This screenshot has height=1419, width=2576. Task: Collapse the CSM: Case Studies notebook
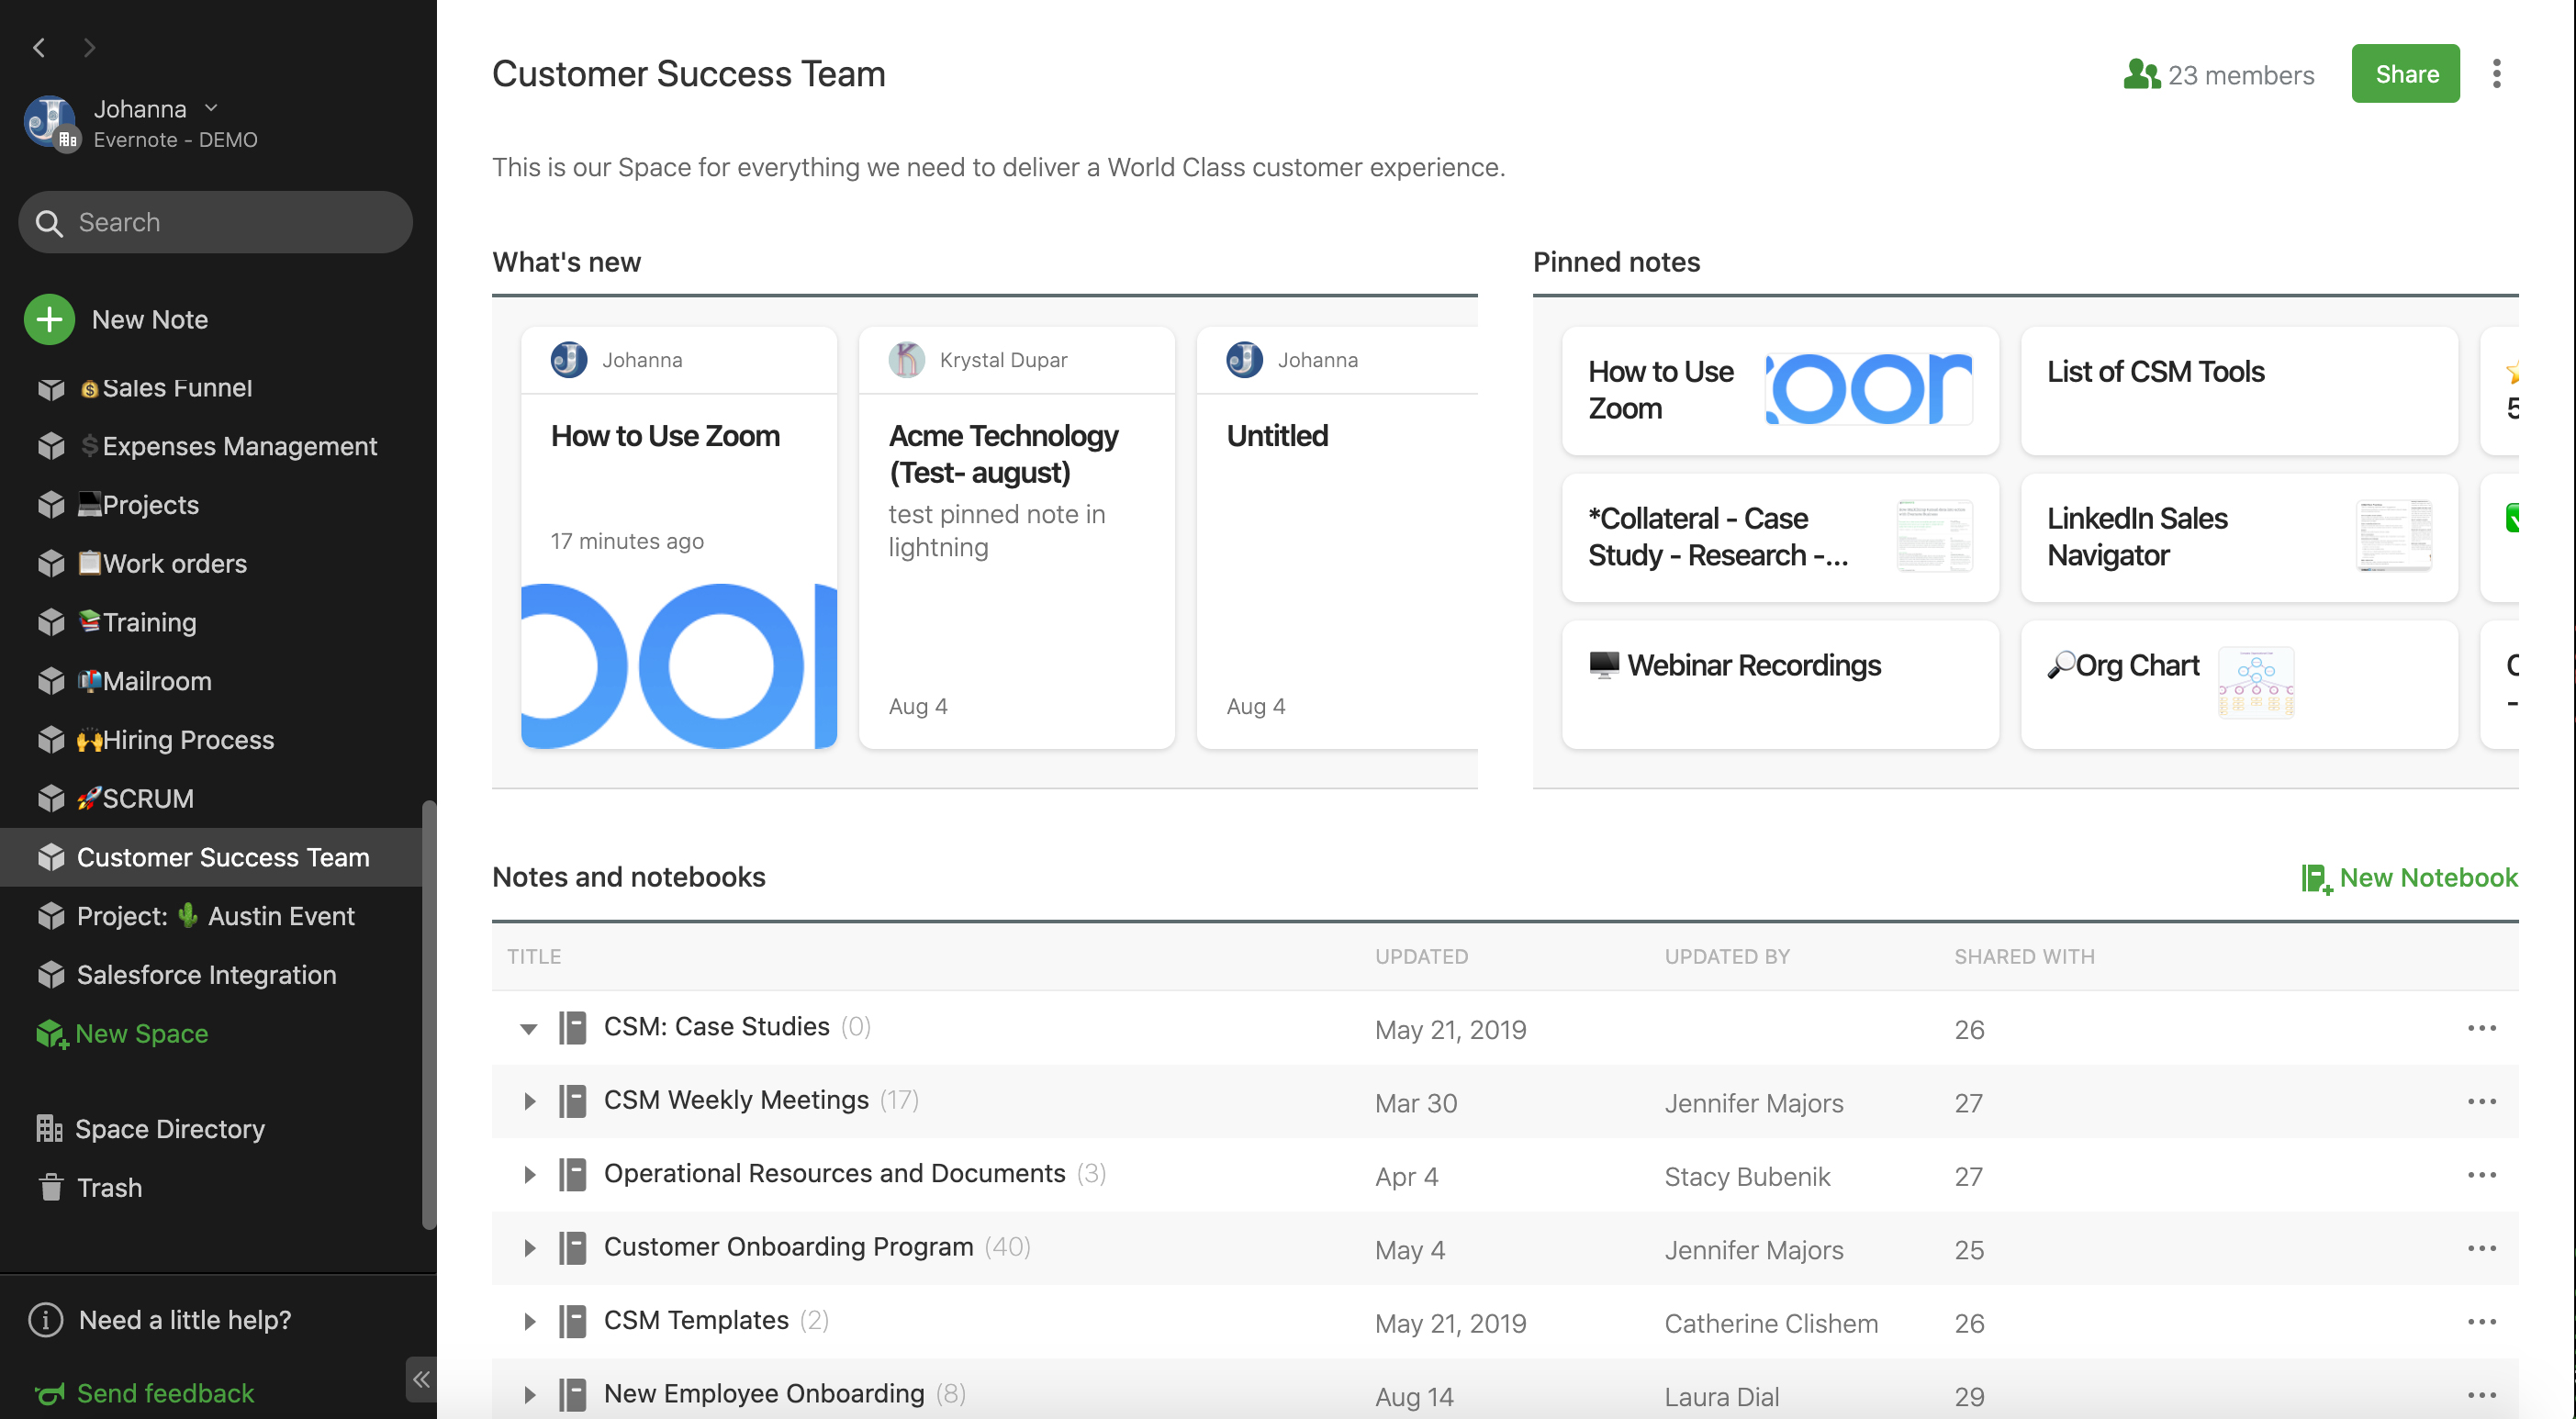[x=528, y=1028]
